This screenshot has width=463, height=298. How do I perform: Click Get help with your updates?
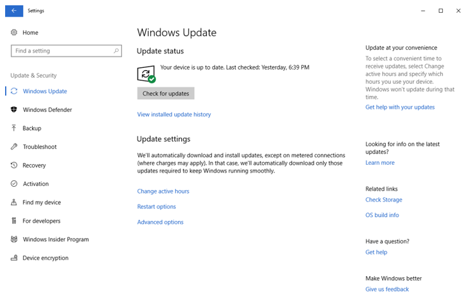point(400,107)
